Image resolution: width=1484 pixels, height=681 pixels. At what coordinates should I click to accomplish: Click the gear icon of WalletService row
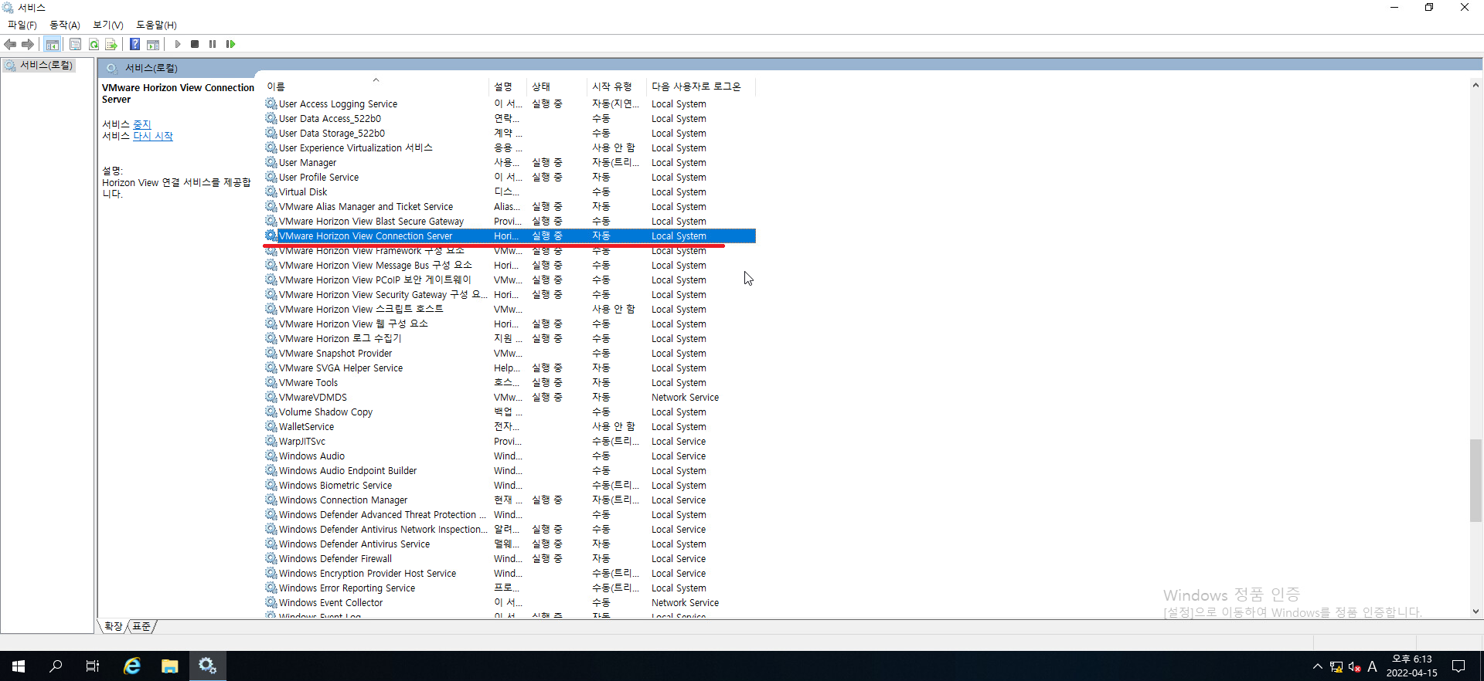point(271,427)
